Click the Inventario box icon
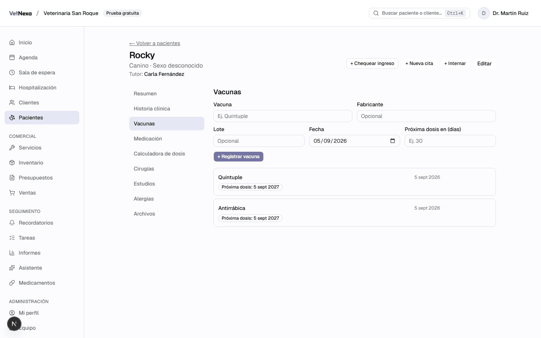 [12, 163]
